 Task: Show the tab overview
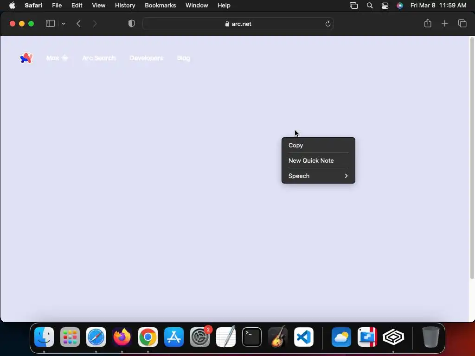(x=462, y=23)
